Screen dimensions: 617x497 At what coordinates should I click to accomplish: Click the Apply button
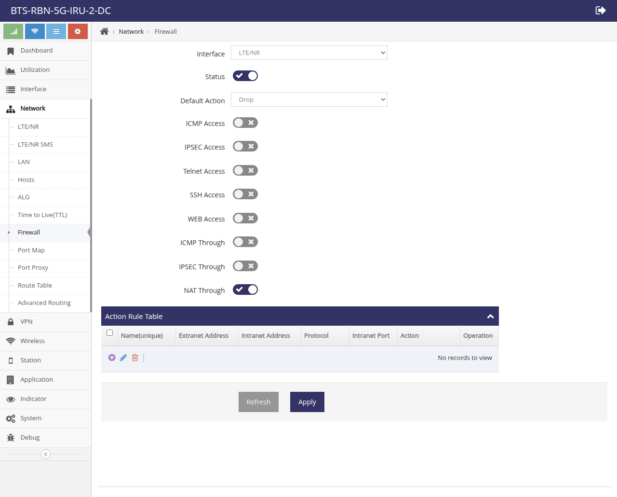click(x=307, y=402)
